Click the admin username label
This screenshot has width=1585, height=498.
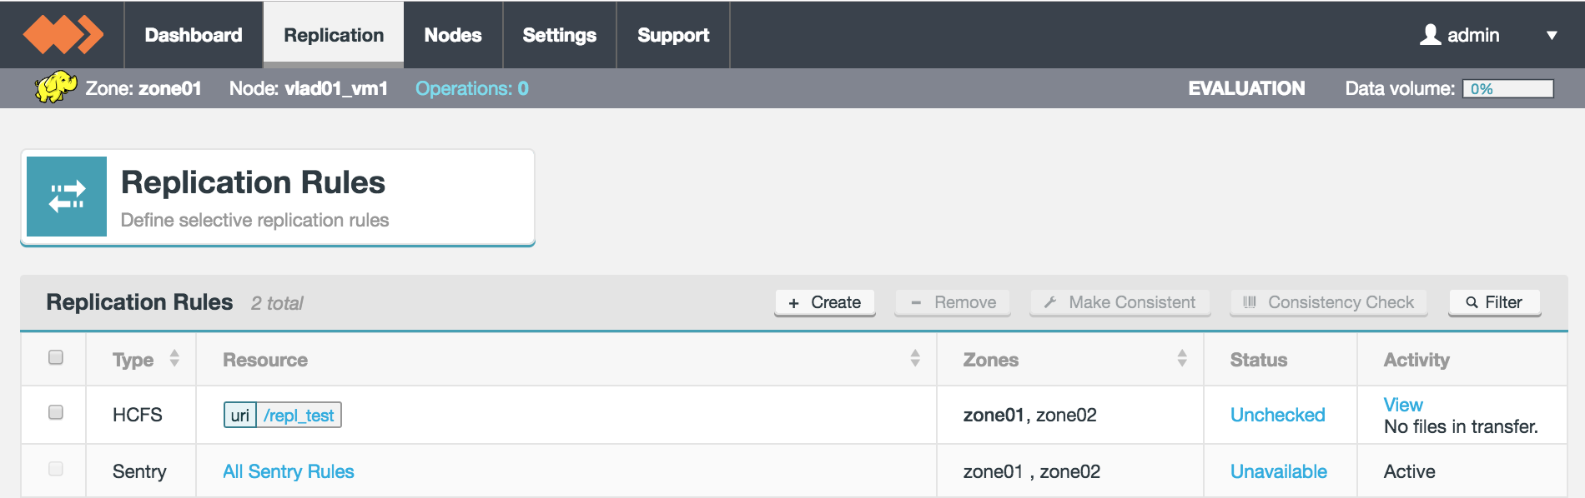tap(1473, 35)
